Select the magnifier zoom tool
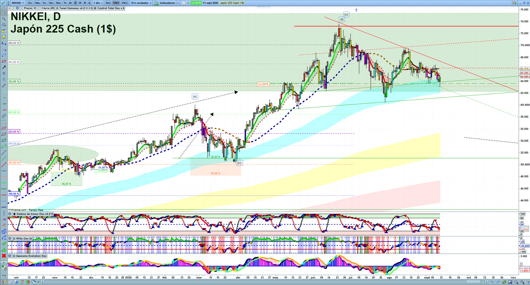530x285 pixels. tap(4, 19)
